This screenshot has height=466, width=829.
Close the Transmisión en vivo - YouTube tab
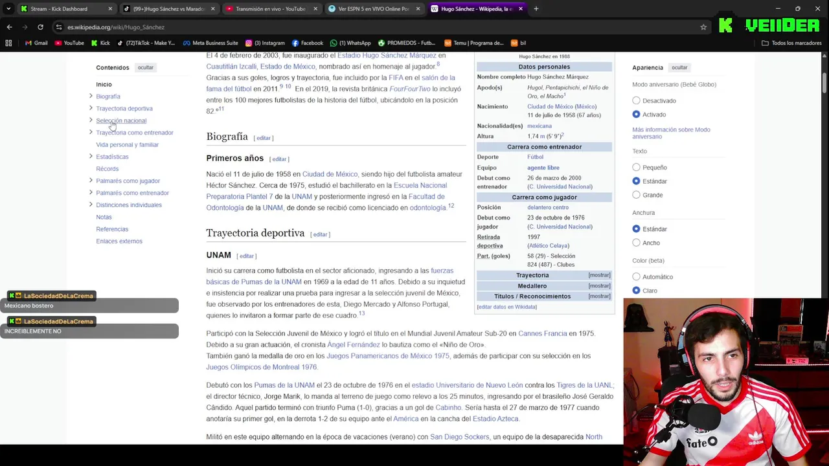tap(315, 9)
